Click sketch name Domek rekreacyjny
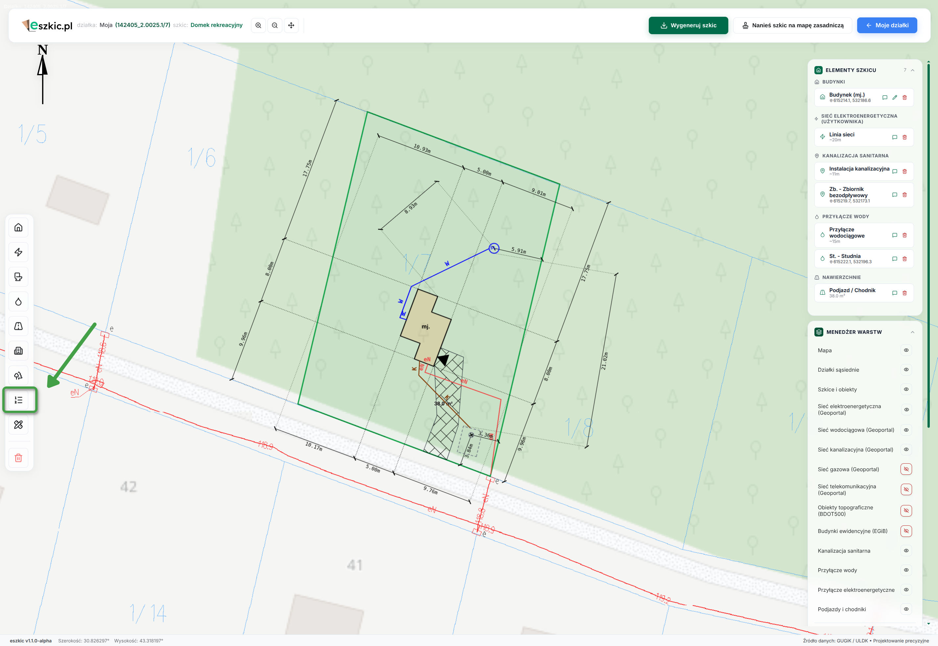 tap(217, 25)
